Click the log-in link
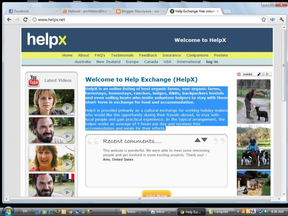The image size is (288, 216). point(212,62)
